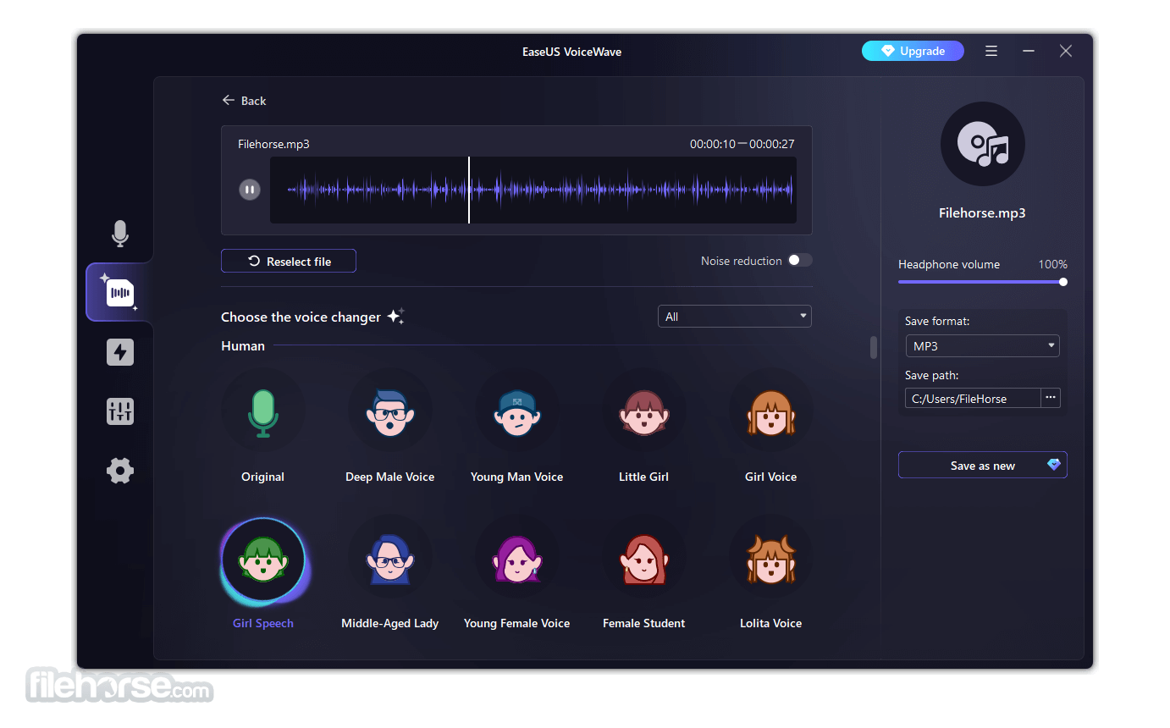Click the Filehorse.mp3 title under the disc icon

click(x=983, y=213)
